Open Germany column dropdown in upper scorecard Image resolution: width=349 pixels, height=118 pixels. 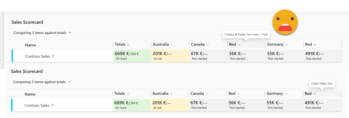pyautogui.click(x=286, y=45)
